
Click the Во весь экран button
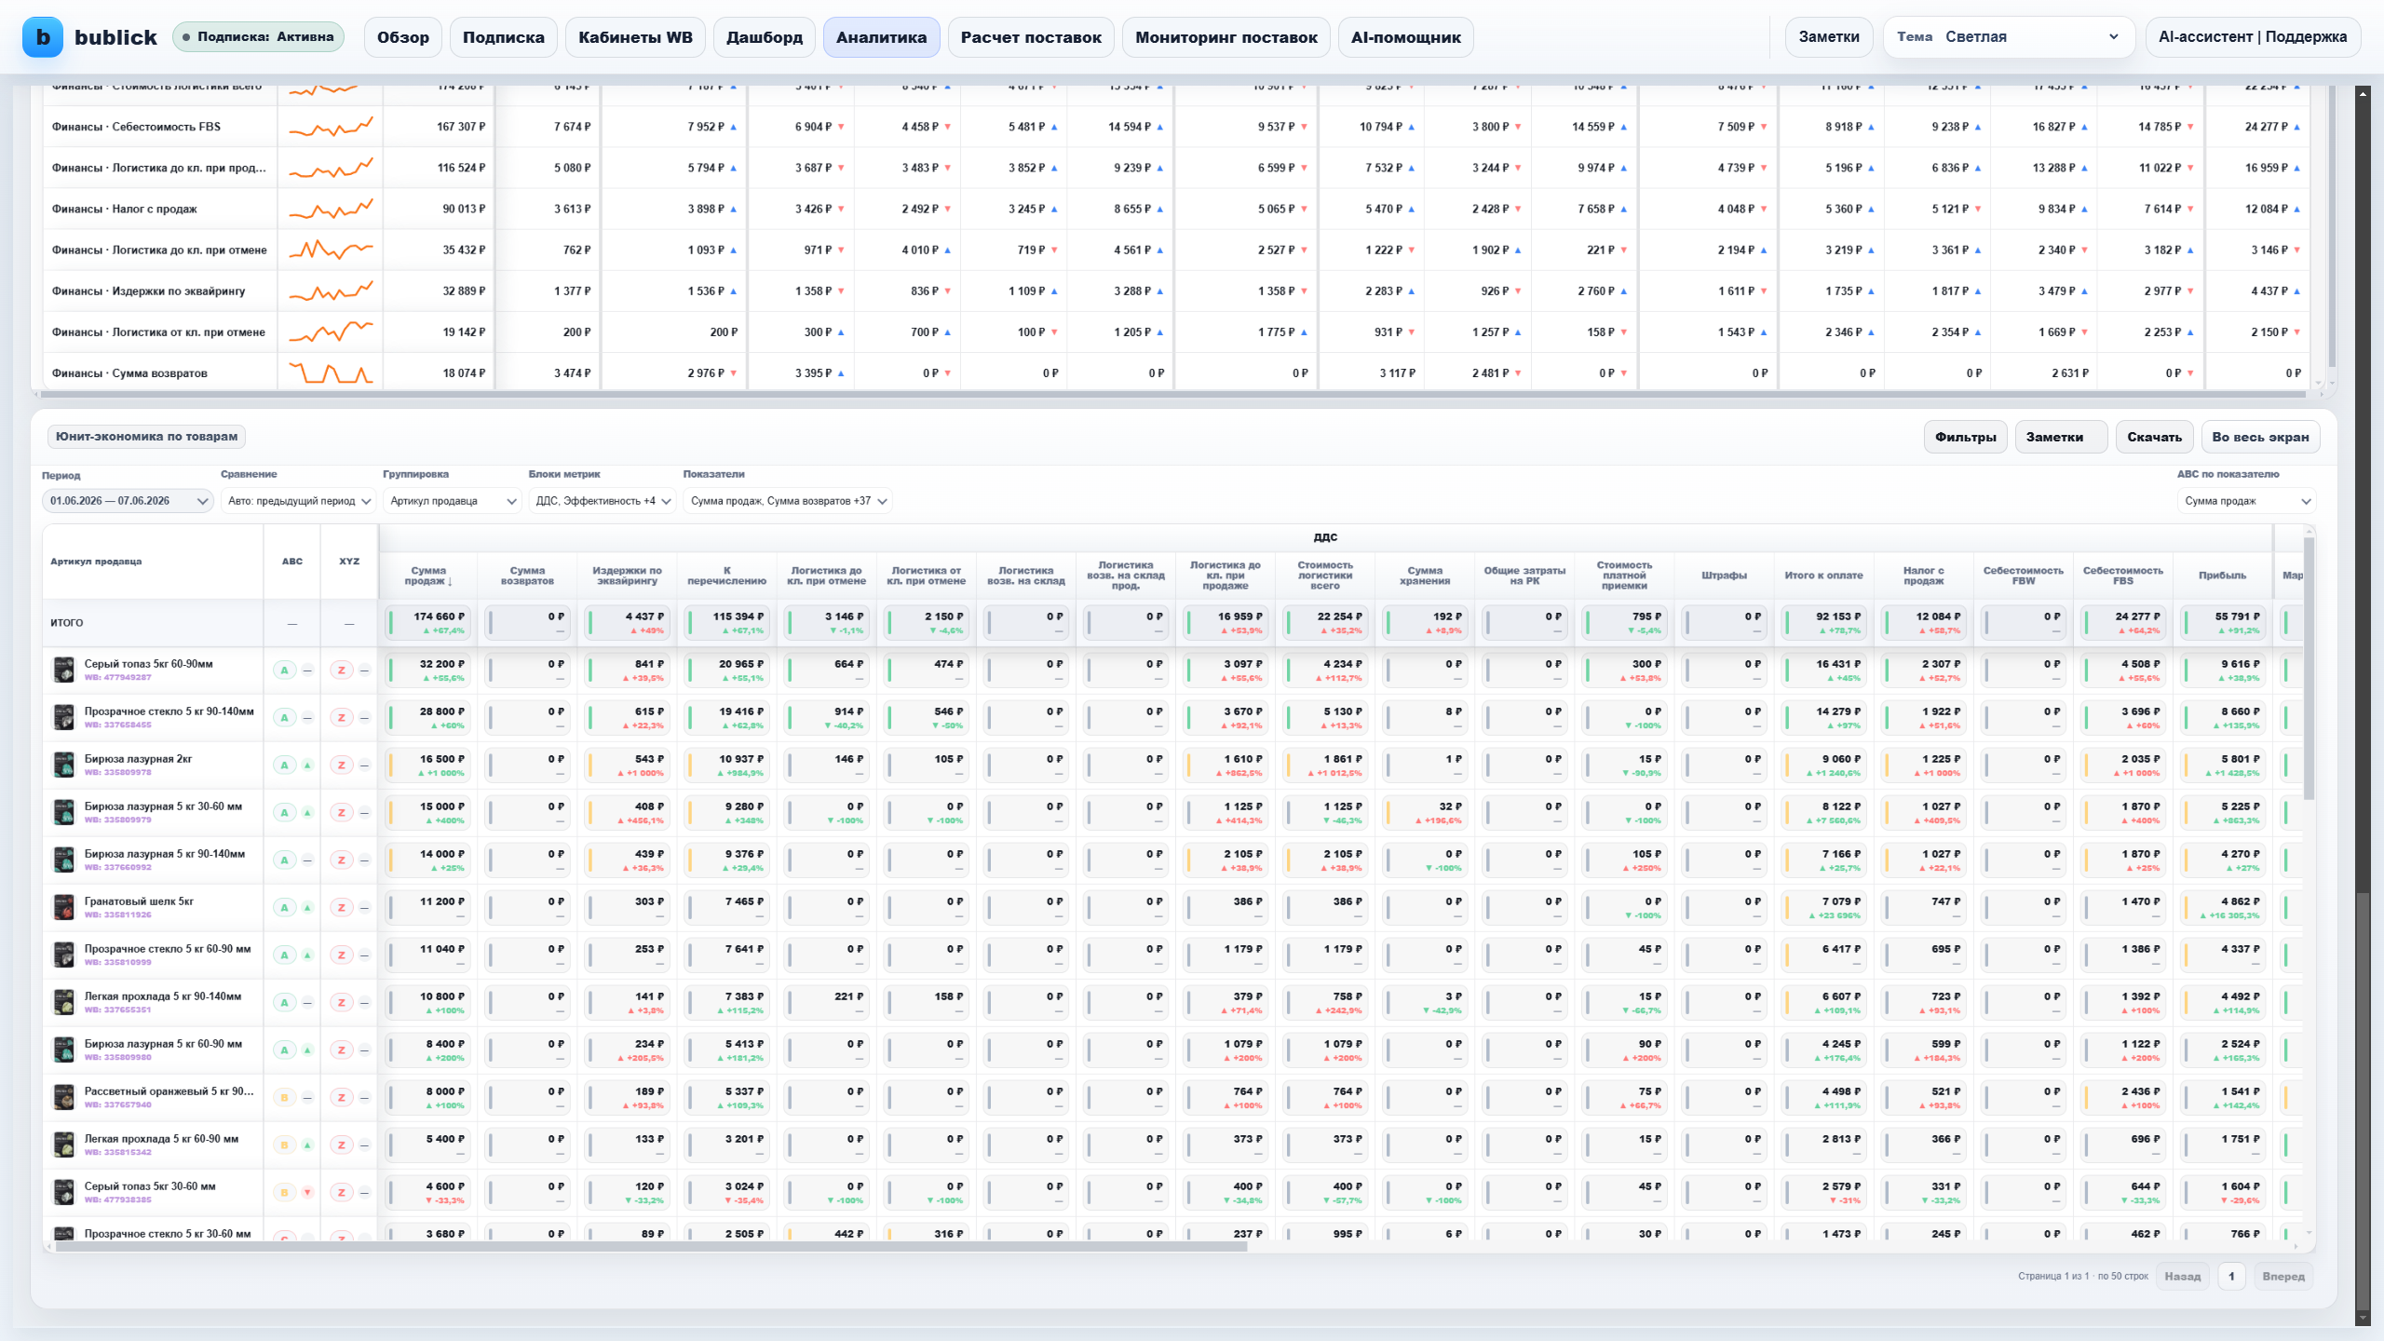pos(2260,437)
